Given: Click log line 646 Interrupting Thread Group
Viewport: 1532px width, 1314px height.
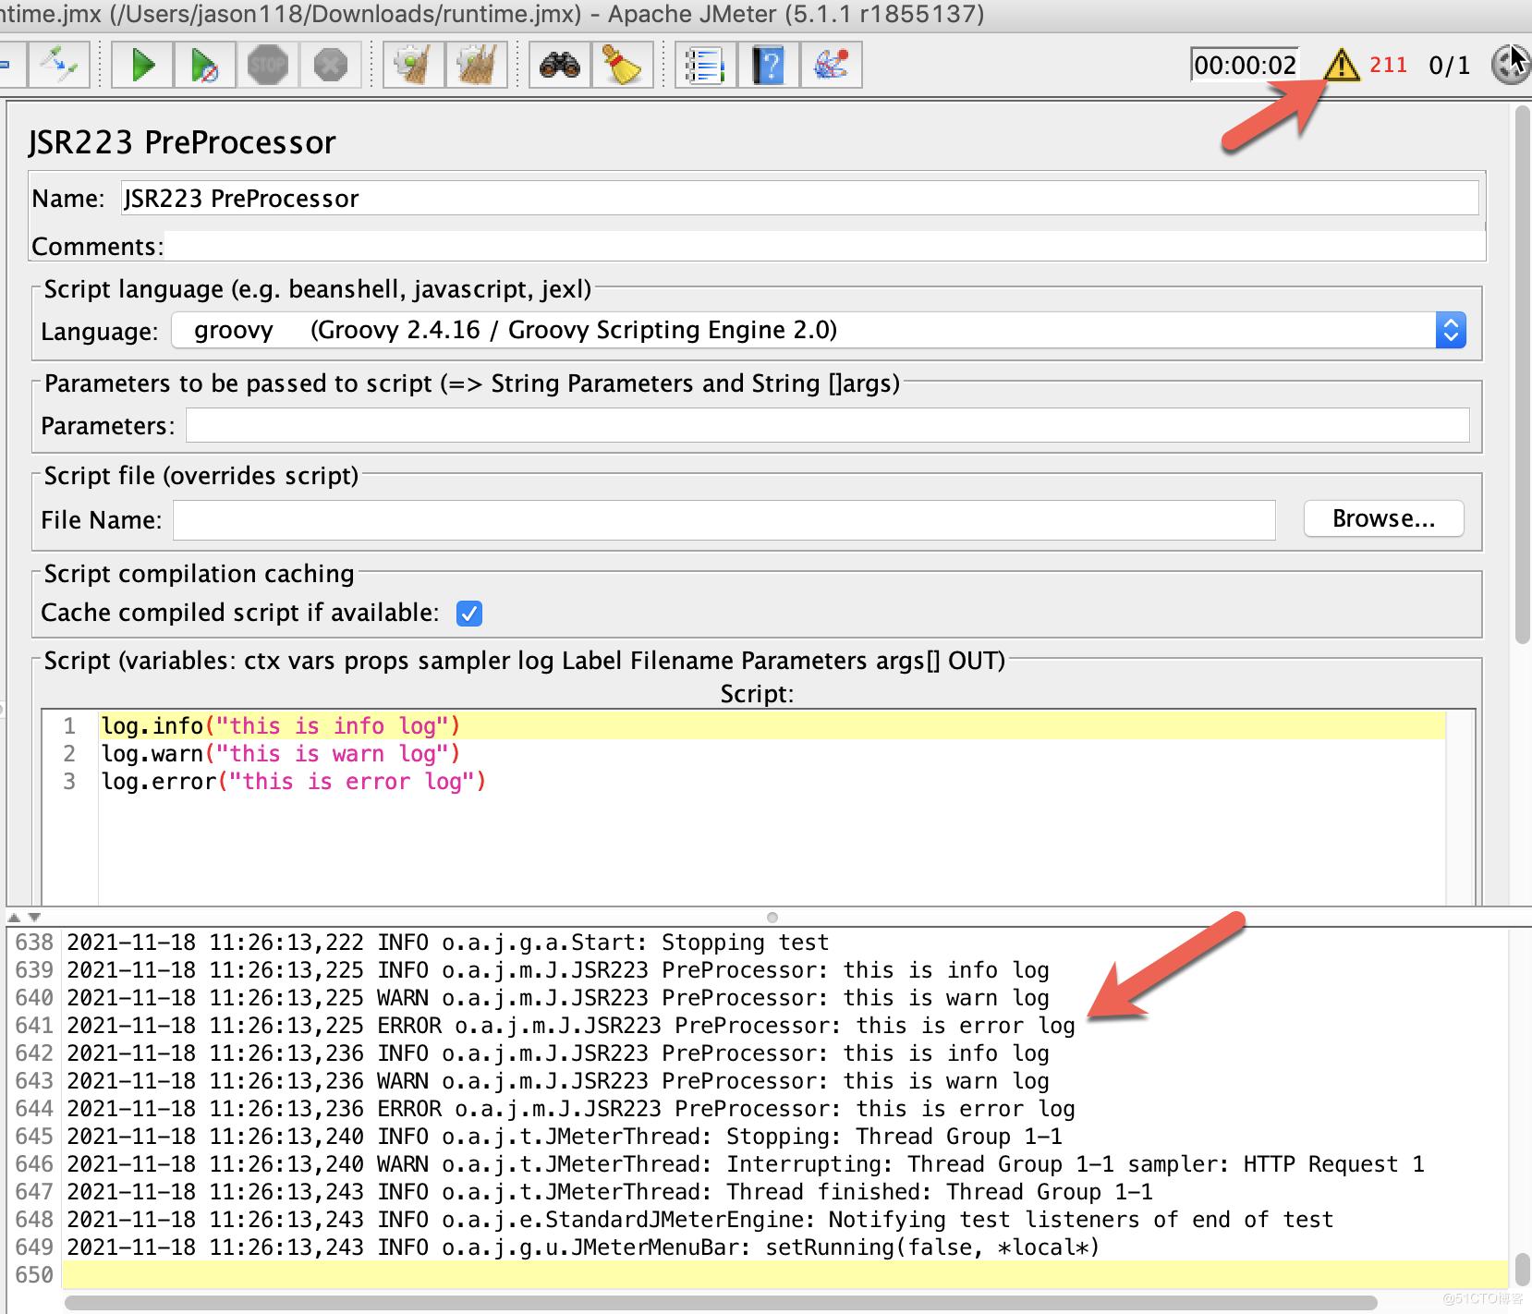Looking at the screenshot, I should [x=746, y=1164].
